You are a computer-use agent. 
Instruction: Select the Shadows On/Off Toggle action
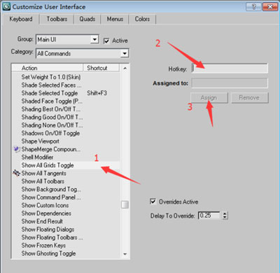(50, 133)
